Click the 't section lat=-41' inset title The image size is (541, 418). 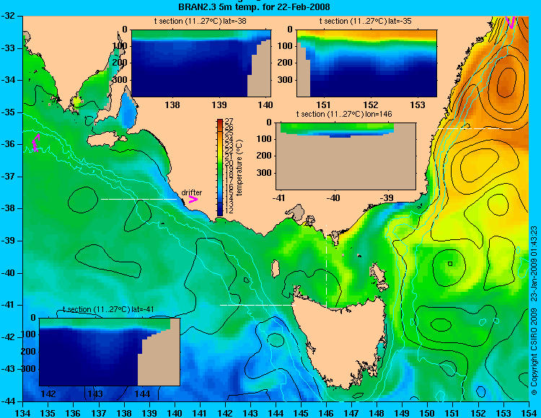click(x=108, y=309)
